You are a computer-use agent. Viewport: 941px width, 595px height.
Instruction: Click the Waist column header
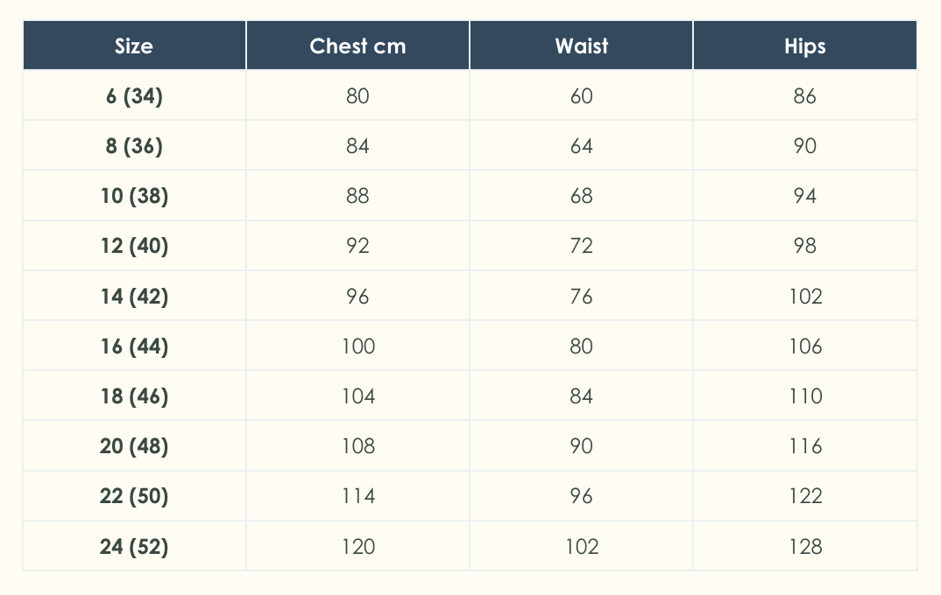coord(581,45)
